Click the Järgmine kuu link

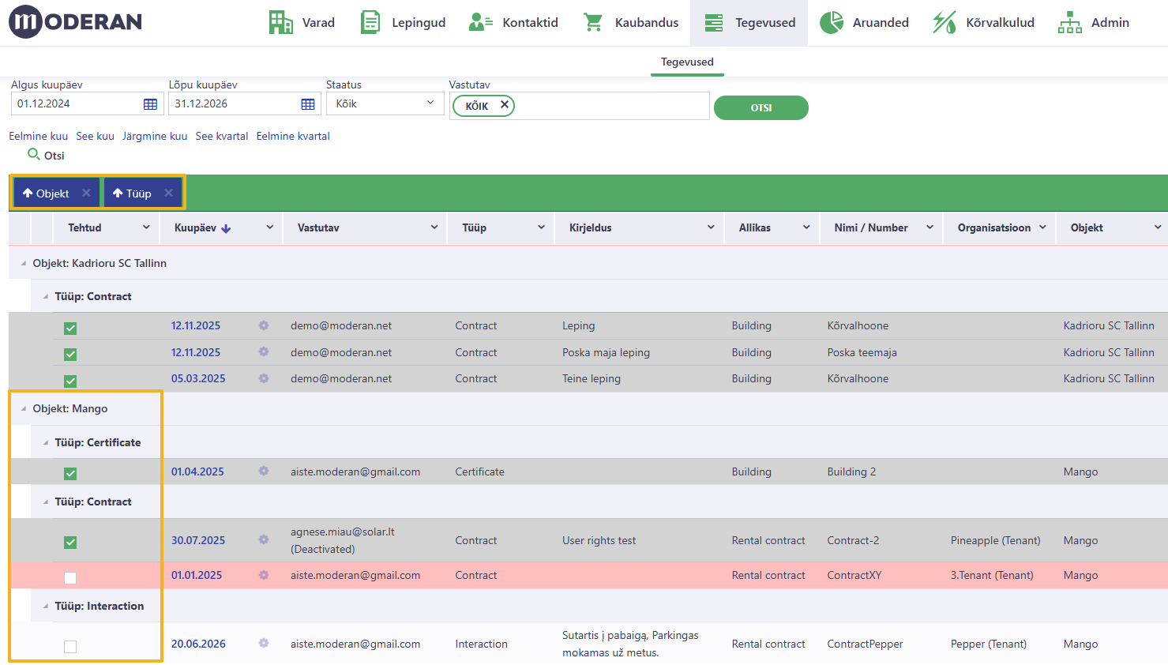(x=155, y=136)
